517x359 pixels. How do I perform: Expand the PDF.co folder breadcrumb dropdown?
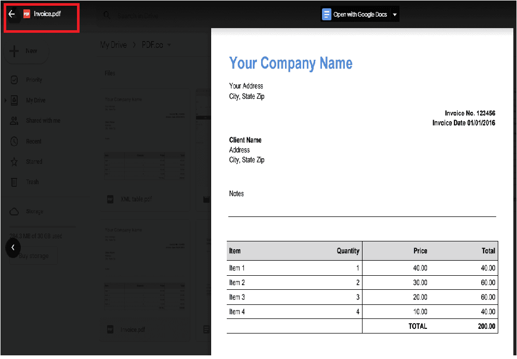pyautogui.click(x=169, y=45)
